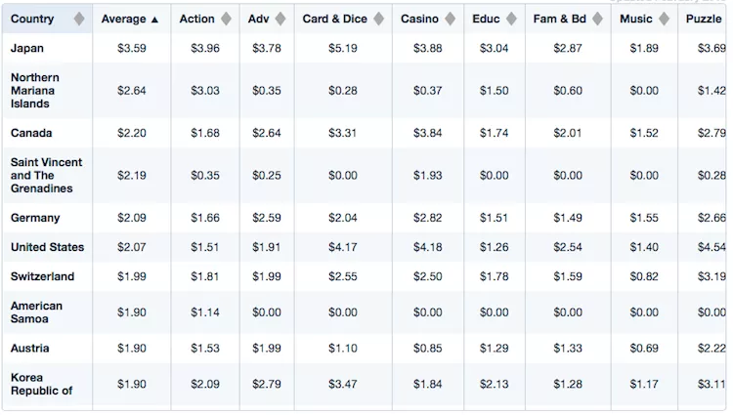Select the American Samoa row label
Image resolution: width=733 pixels, height=415 pixels.
click(36, 312)
